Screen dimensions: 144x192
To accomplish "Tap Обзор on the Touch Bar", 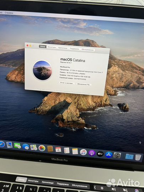I will [21, 180].
